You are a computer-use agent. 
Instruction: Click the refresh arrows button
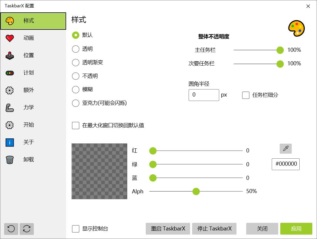click(x=27, y=229)
